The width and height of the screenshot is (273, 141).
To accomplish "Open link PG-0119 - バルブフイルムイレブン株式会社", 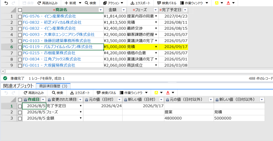I will 58,47.
